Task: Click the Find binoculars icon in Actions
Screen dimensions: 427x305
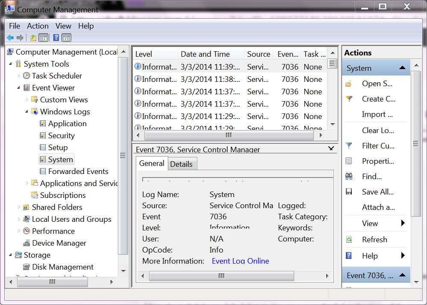Action: 349,176
